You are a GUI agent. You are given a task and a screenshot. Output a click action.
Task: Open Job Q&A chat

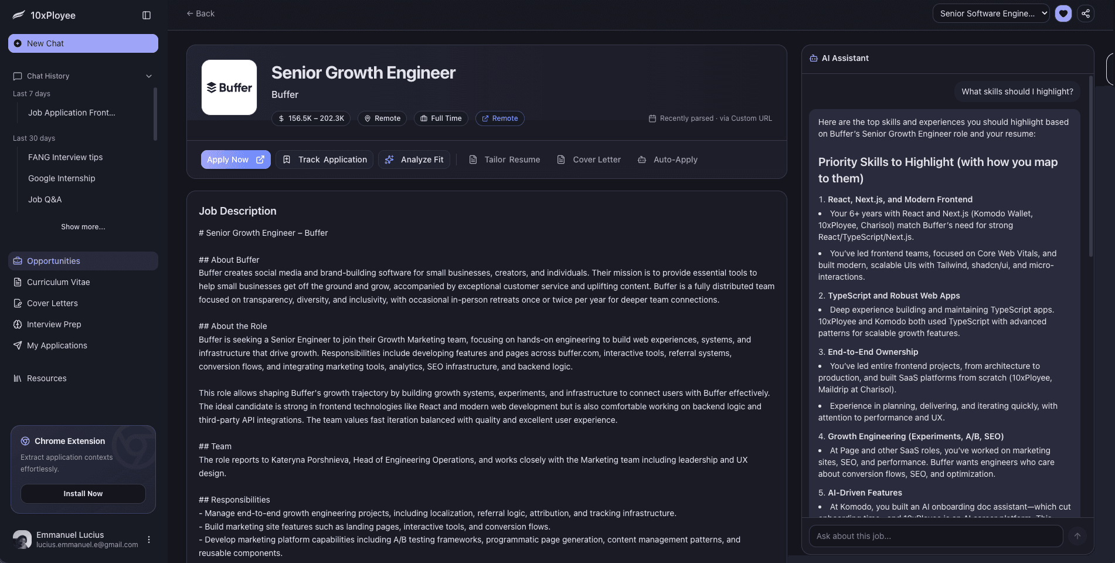click(45, 199)
